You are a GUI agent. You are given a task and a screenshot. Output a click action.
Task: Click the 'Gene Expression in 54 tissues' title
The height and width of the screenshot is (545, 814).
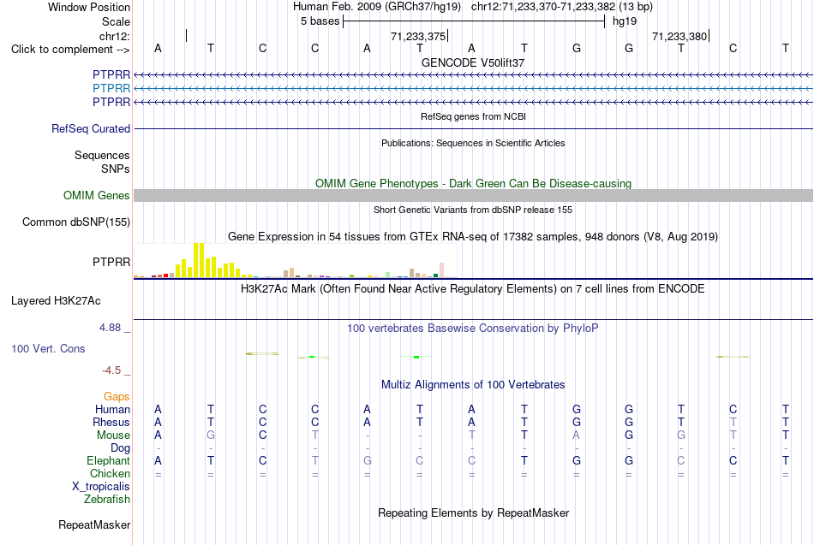pyautogui.click(x=473, y=236)
